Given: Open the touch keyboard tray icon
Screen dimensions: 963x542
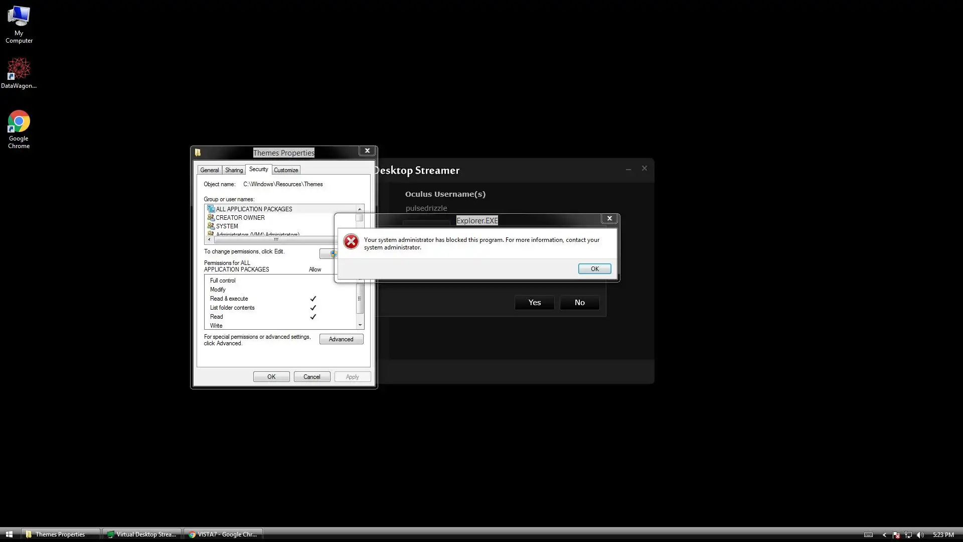Looking at the screenshot, I should [x=868, y=535].
